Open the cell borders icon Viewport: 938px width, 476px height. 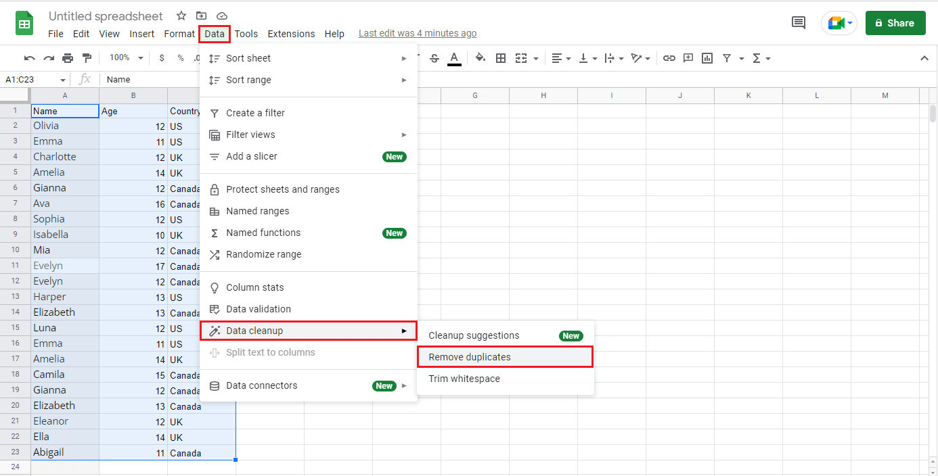[x=501, y=58]
